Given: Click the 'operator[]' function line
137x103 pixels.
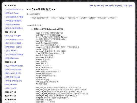Looking at the screenshot, I should click(50, 51).
